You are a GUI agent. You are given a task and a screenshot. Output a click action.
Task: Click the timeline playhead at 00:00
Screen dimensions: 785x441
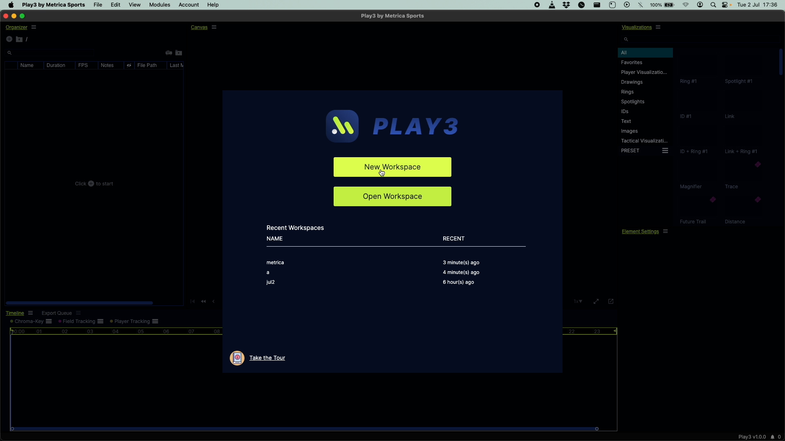[12, 332]
